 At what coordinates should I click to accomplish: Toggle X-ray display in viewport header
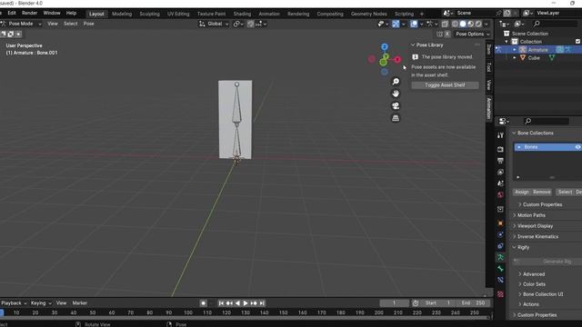(x=445, y=24)
